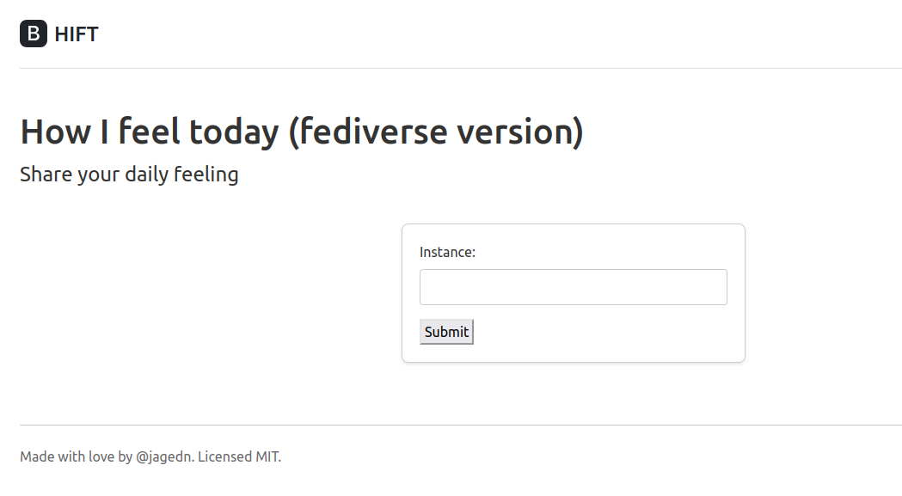Screen dimensions: 902x496
Task: Click the word "feeling" in the subtitle
Action: coord(206,175)
